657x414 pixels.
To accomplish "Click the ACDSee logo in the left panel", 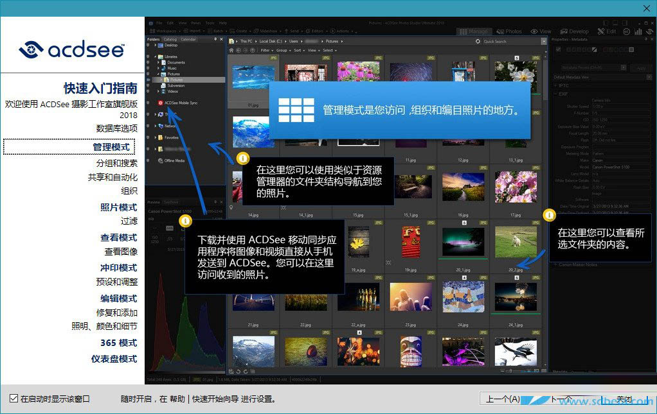I will point(72,49).
